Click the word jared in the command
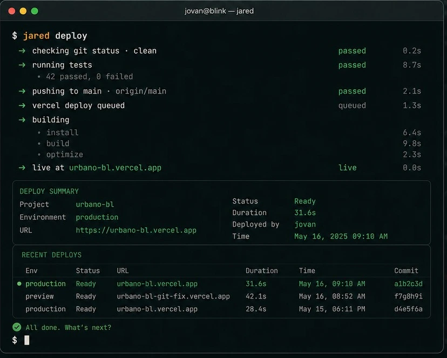Image resolution: width=447 pixels, height=358 pixels. (36, 36)
